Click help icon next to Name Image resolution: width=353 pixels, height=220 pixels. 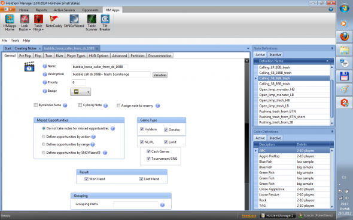coord(45,66)
